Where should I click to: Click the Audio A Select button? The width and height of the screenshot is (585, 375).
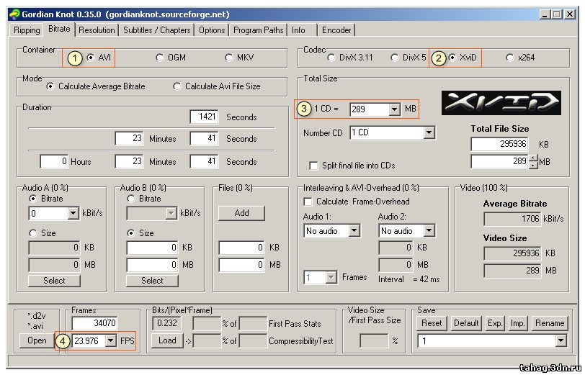pos(54,281)
